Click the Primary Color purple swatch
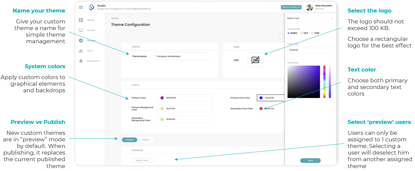 (162, 98)
